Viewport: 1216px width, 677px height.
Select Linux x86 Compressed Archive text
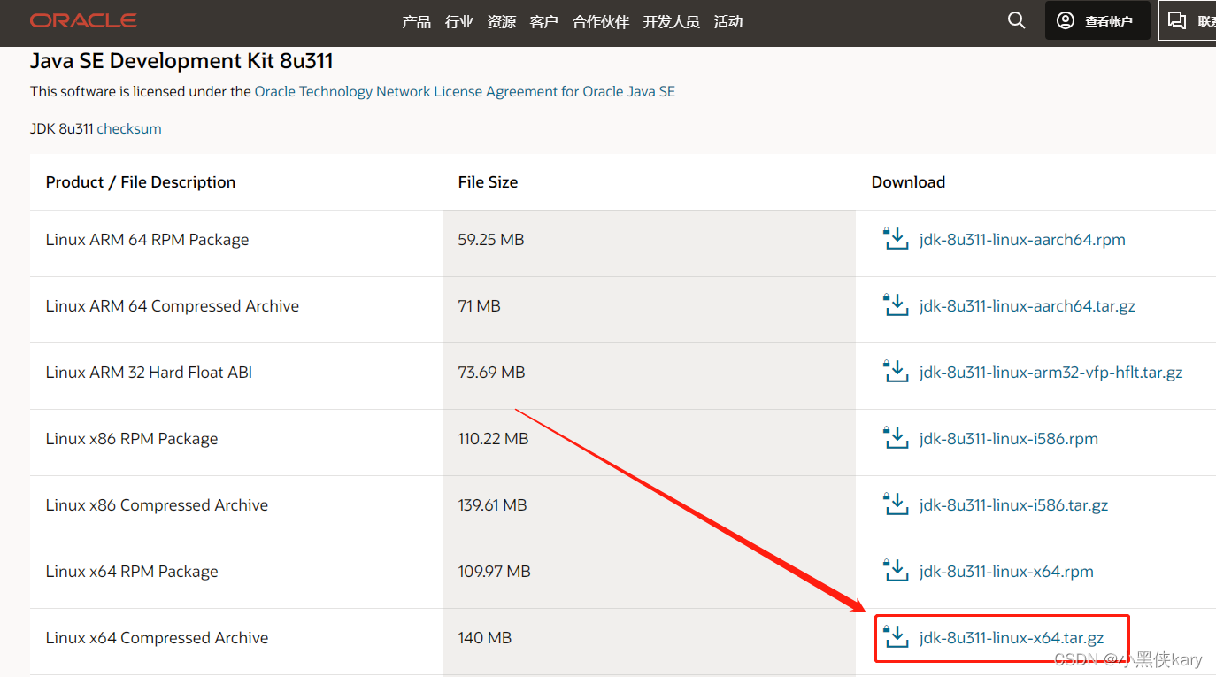coord(157,505)
